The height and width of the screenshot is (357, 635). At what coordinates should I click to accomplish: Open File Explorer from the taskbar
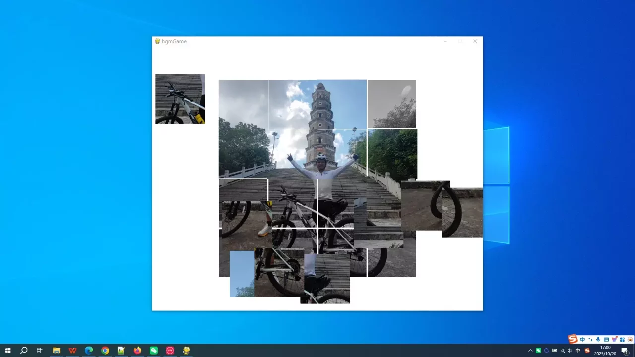[x=57, y=351]
